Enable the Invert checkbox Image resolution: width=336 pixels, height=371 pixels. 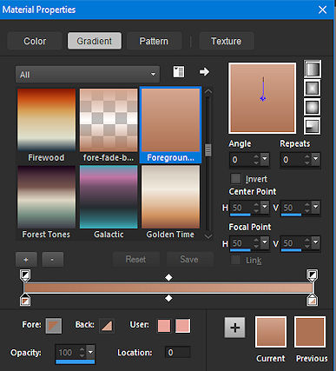click(x=236, y=179)
